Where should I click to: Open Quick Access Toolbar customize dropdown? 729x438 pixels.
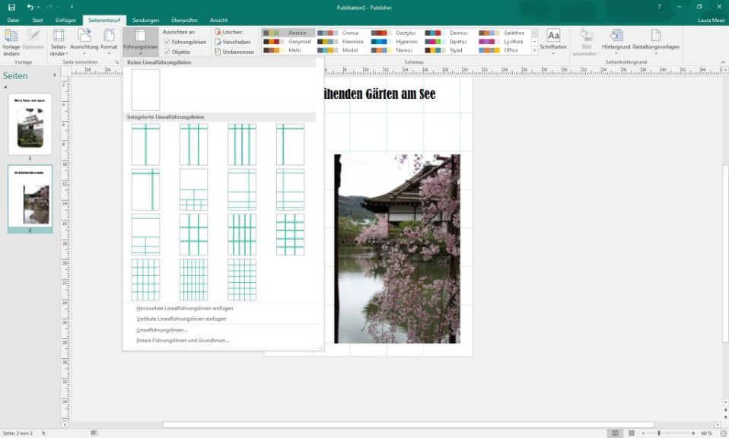pyautogui.click(x=72, y=7)
